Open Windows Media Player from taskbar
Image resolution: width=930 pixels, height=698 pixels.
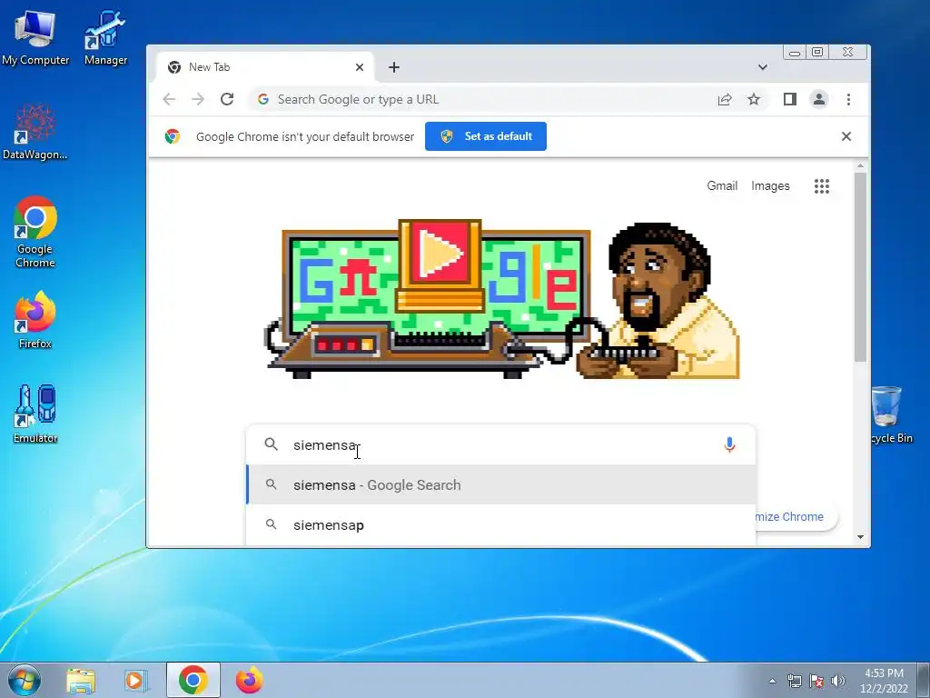[x=136, y=680]
